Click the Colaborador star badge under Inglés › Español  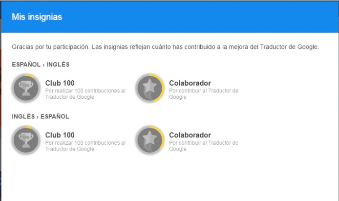click(x=150, y=140)
